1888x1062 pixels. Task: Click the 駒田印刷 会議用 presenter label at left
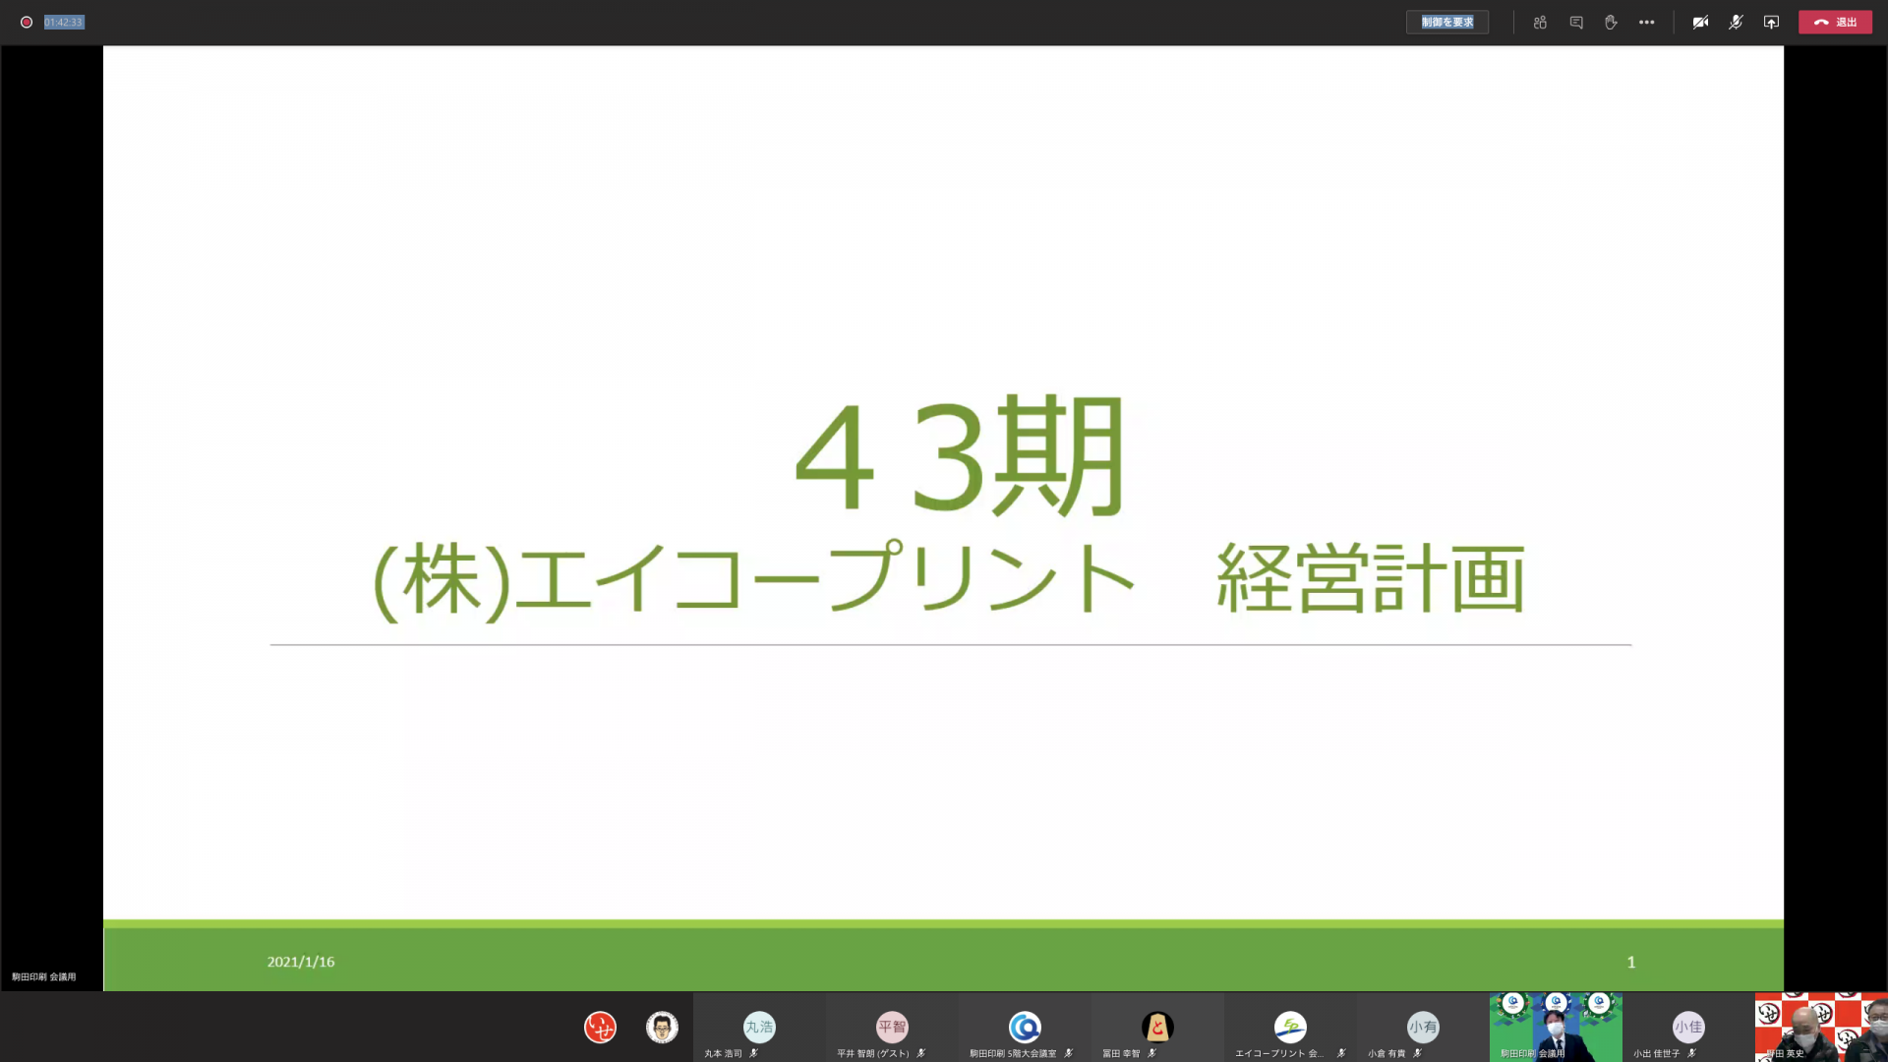43,976
